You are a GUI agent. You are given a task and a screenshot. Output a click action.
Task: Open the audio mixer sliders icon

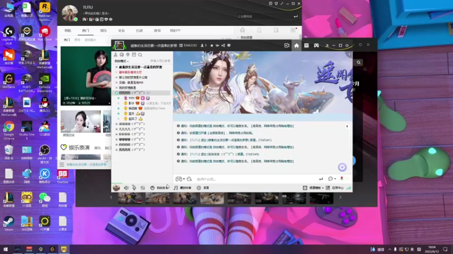coord(143,188)
